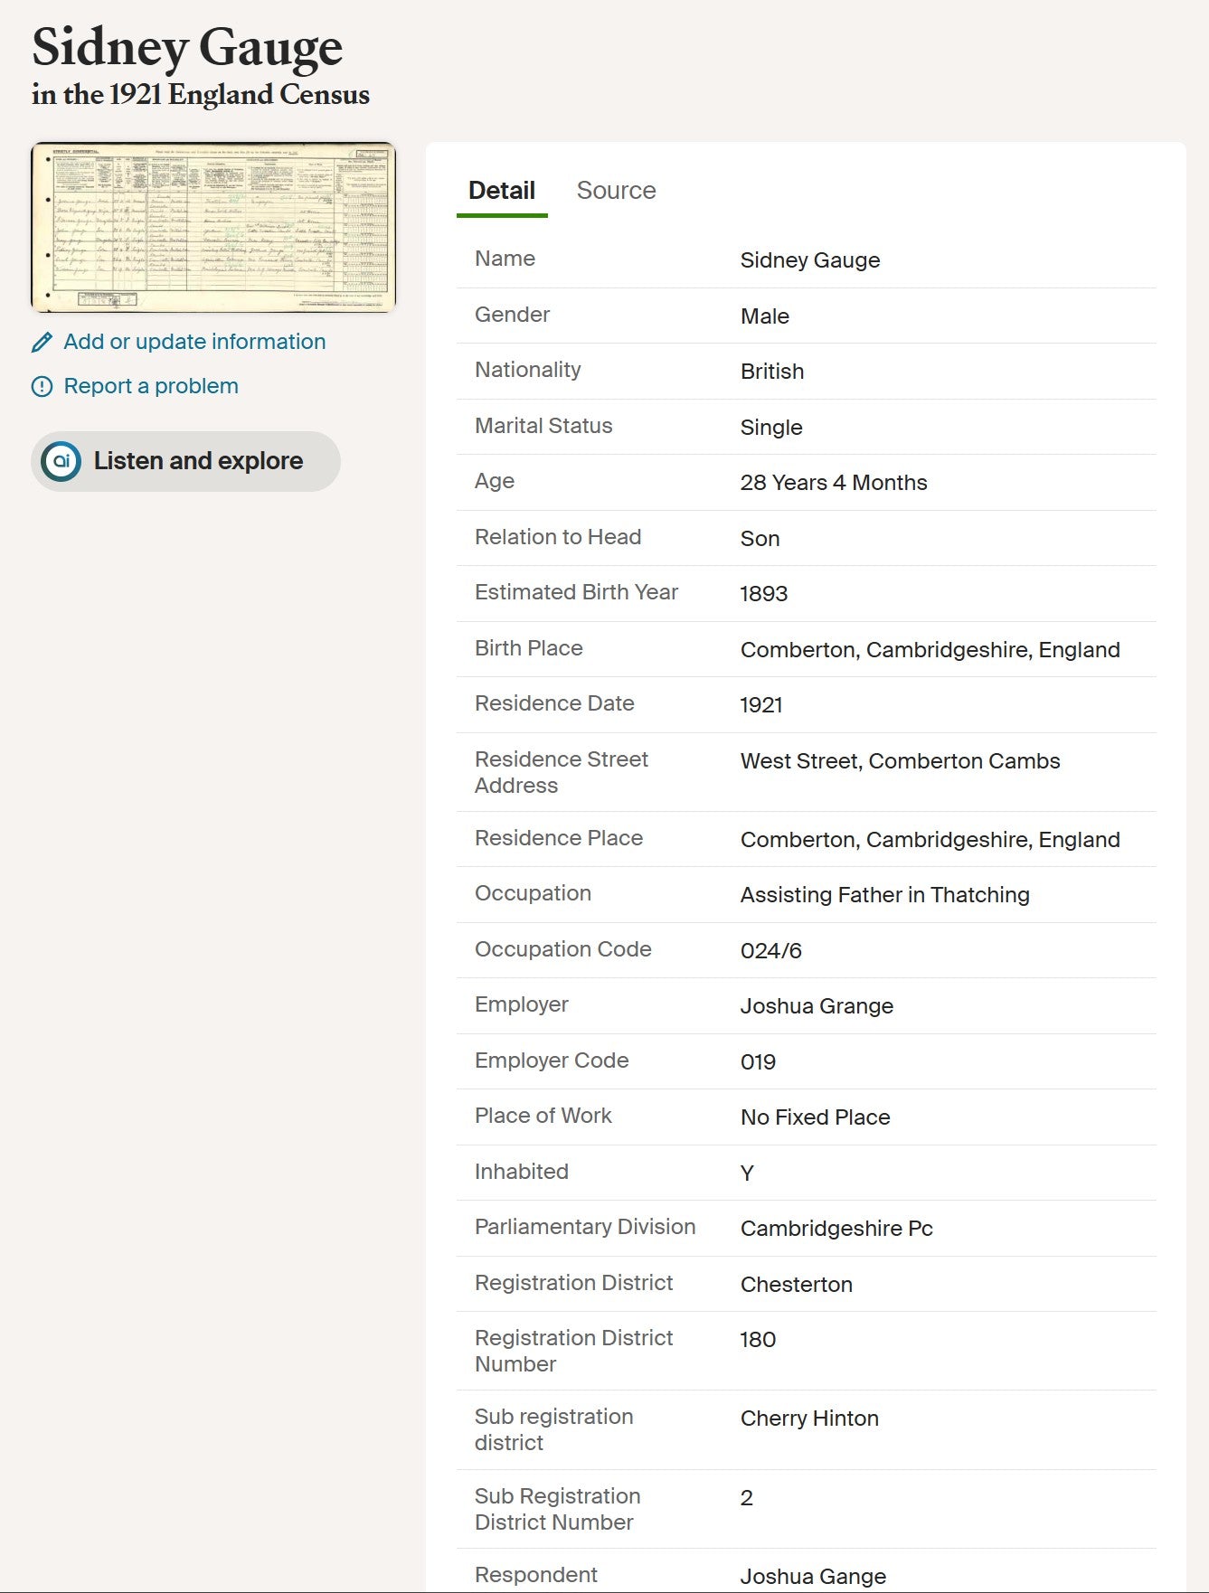
Task: Click the age value '28 Years 4 Months'
Action: (x=833, y=483)
